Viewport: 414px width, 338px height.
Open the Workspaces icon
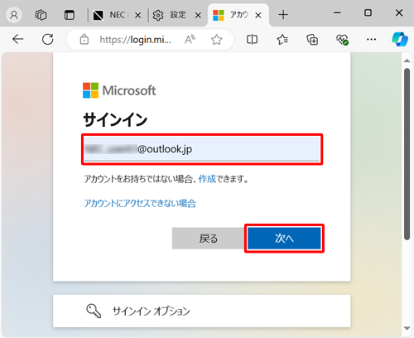[x=41, y=15]
